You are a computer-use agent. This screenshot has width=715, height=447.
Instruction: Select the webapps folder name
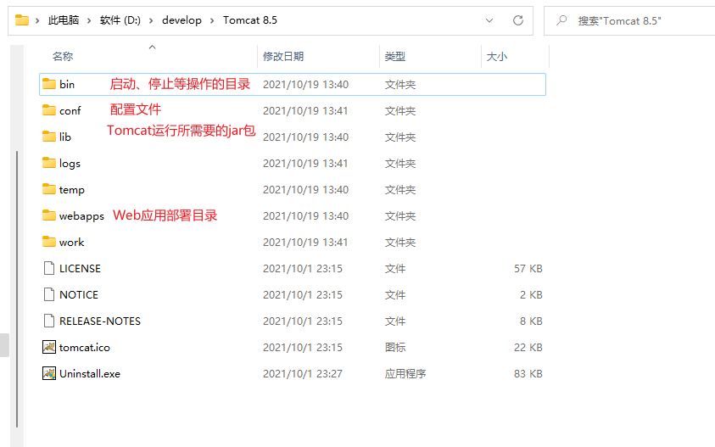coord(81,216)
